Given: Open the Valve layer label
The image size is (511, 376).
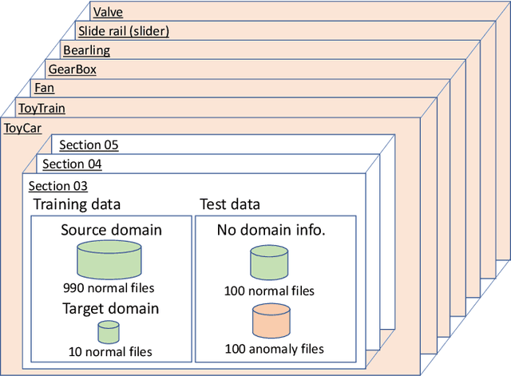Looking at the screenshot, I should pos(109,12).
